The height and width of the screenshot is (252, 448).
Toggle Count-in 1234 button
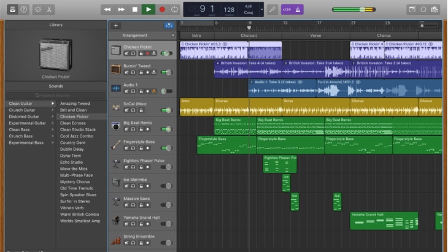(x=287, y=9)
